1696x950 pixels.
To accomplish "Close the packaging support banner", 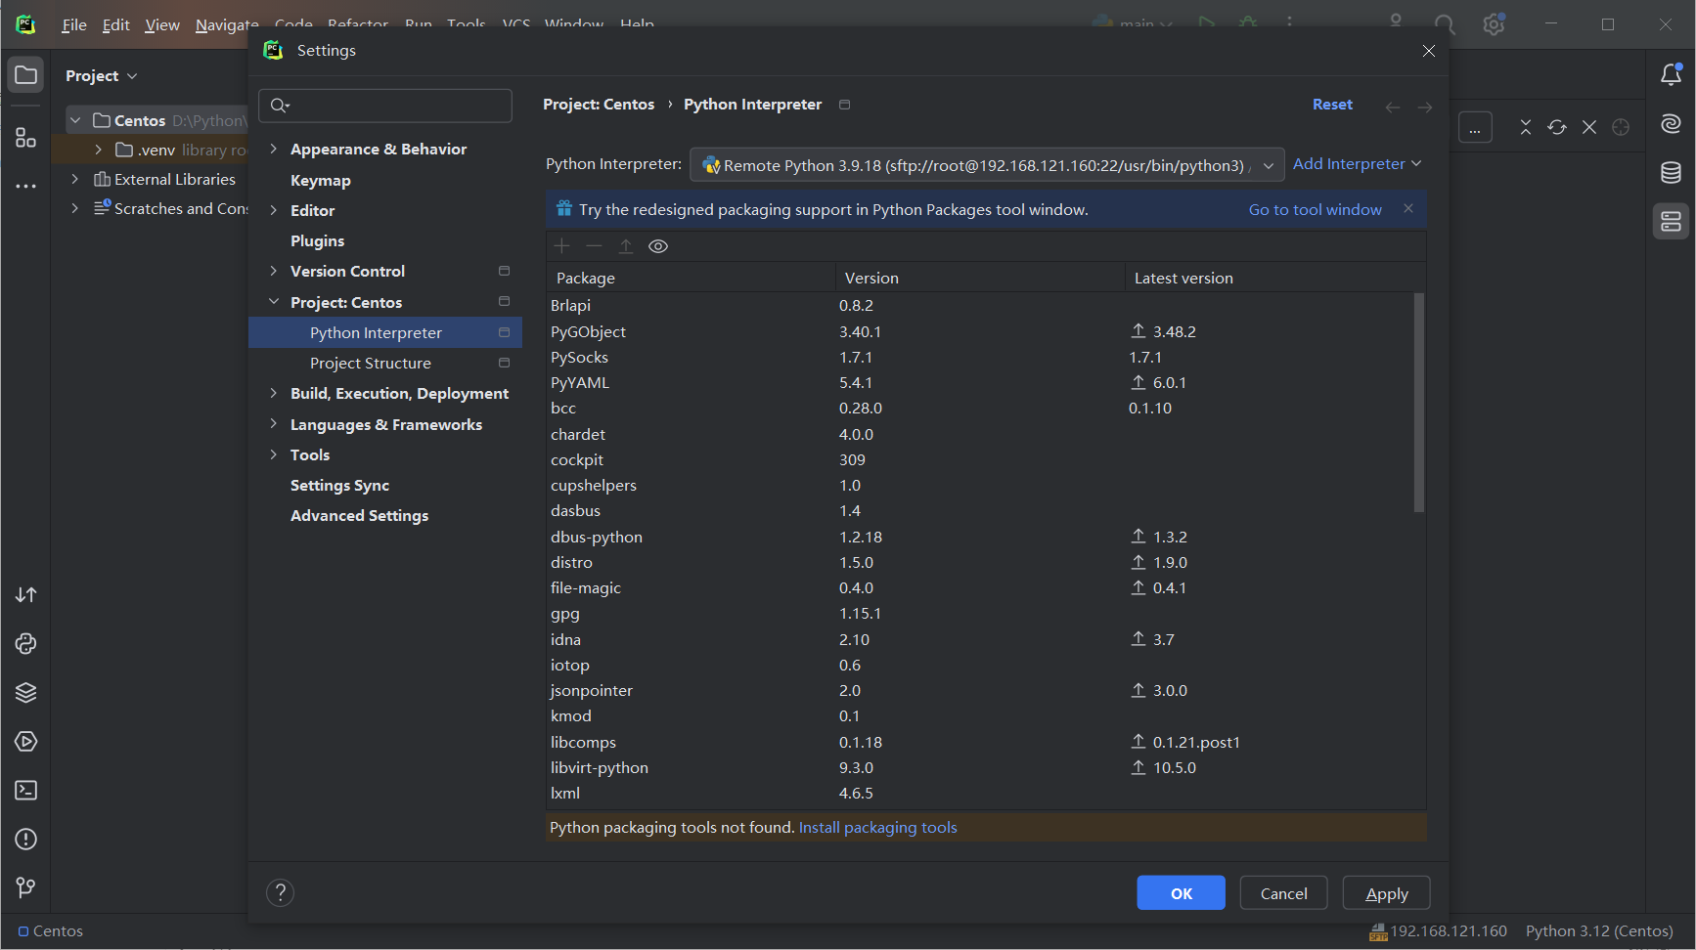I will point(1408,208).
